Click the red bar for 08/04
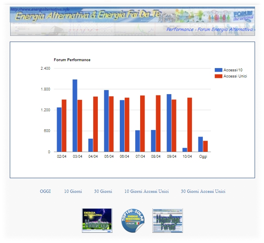Viewport: 264px width, 243px height. coord(158,124)
